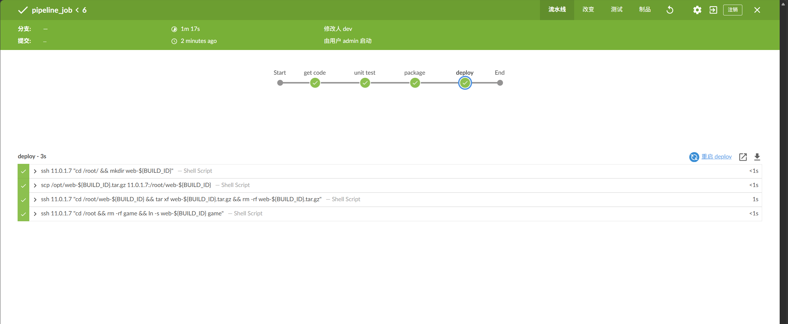Expand the mkdir web-${BUILD_ID} step

coord(35,171)
